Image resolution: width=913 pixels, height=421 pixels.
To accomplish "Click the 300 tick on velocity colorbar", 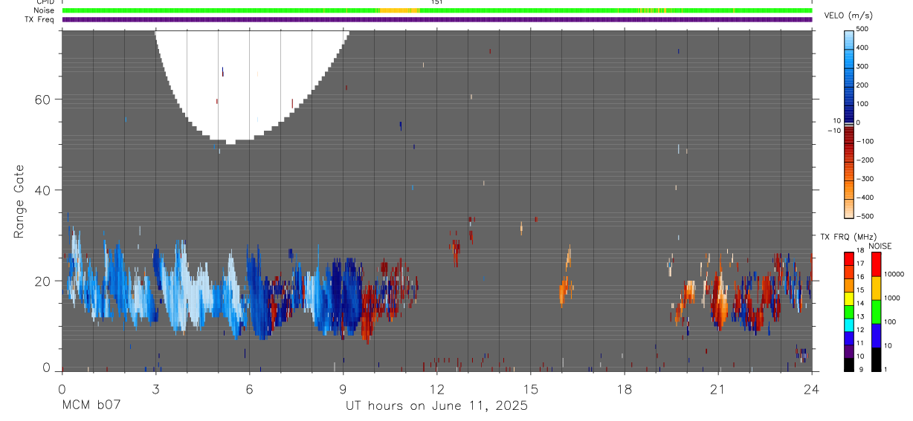I will 864,66.
